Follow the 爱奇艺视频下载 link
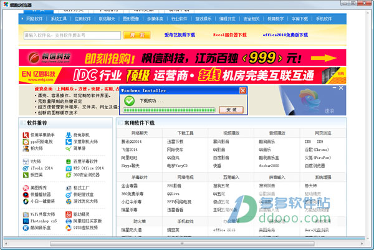The width and height of the screenshot is (374, 250). 180,35
